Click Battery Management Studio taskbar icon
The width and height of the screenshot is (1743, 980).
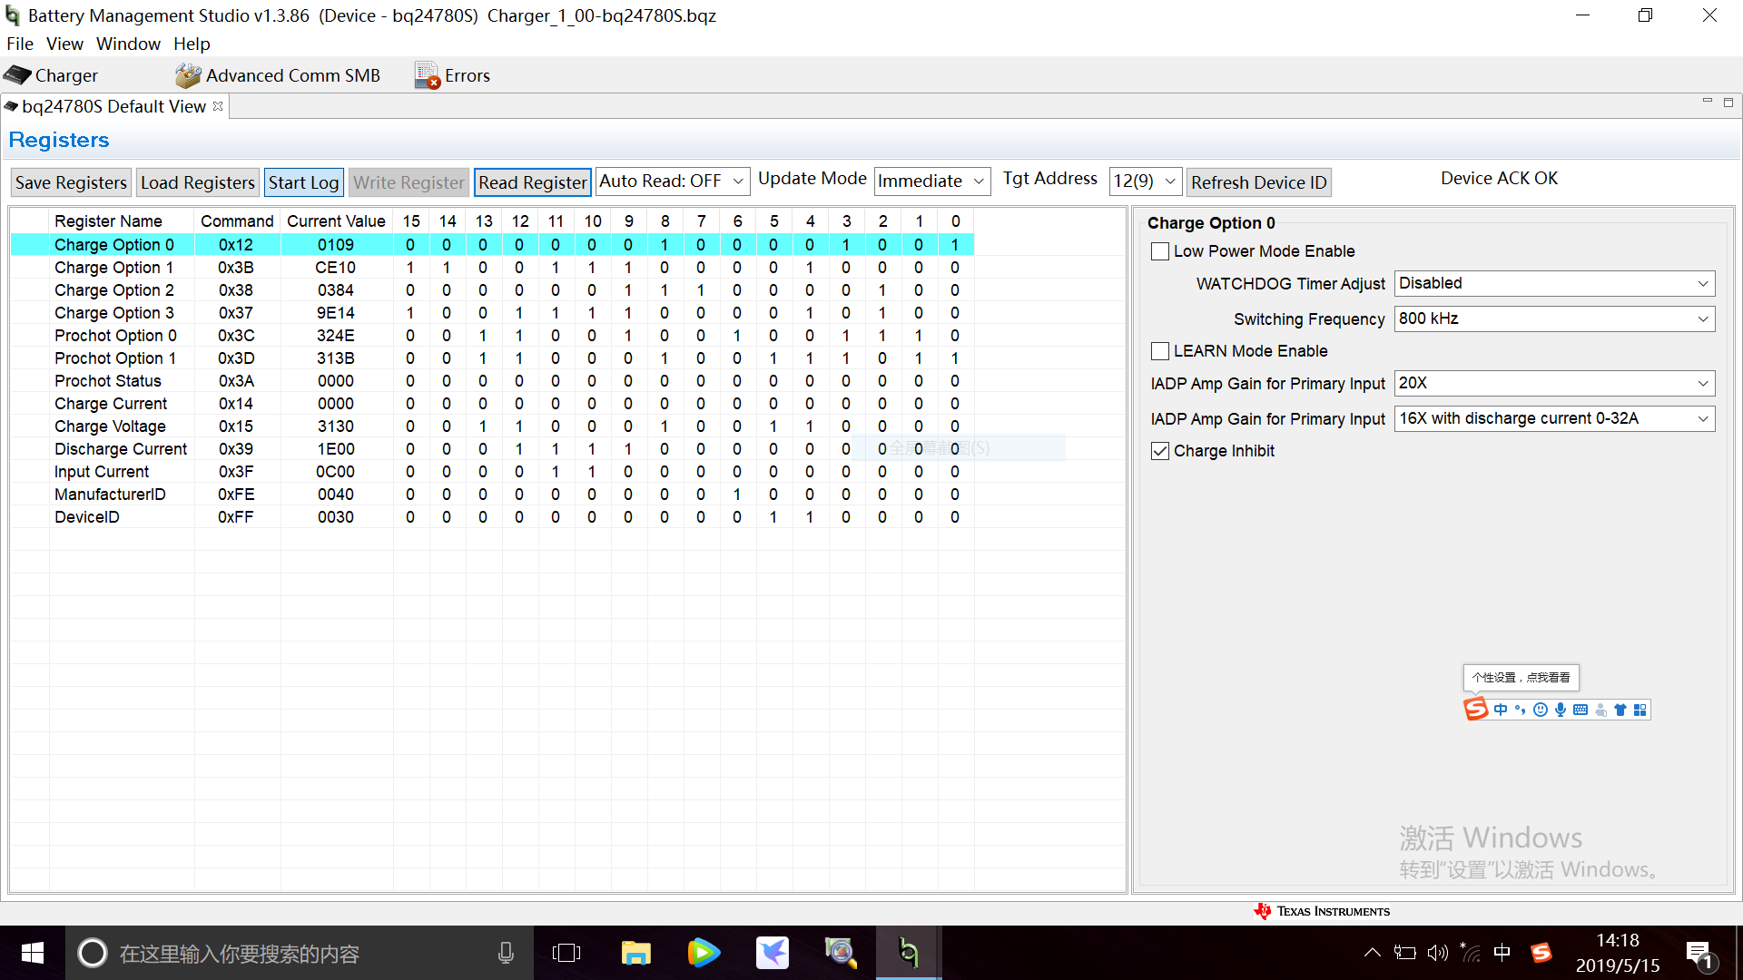point(909,953)
